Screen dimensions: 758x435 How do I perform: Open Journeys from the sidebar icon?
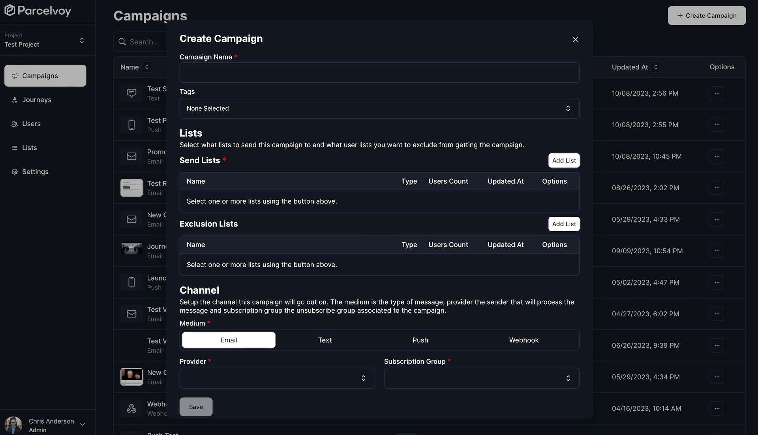point(15,100)
